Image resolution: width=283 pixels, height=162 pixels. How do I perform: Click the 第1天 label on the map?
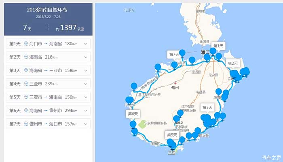click(x=218, y=46)
